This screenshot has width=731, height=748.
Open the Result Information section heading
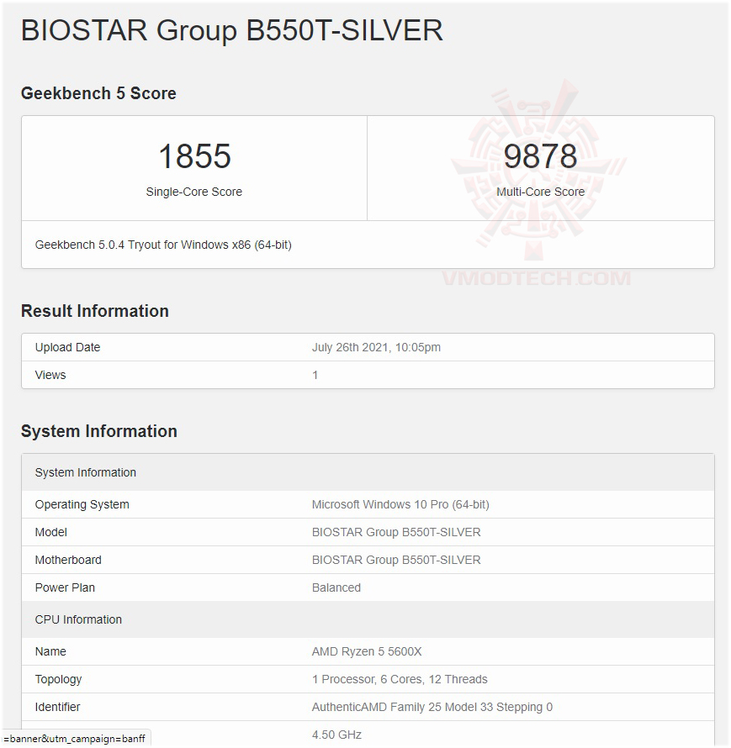coord(94,311)
